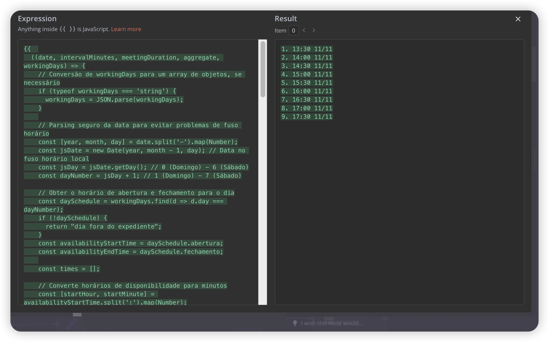Close the expression editor dialog
Viewport: 549px width, 342px height.
518,19
